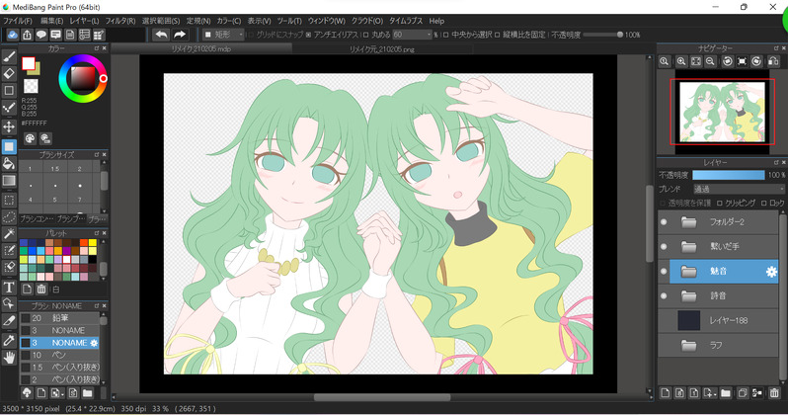Viewport: 788px width, 415px height.
Task: Click the horizontal canvas scrollbar
Action: tap(382, 397)
